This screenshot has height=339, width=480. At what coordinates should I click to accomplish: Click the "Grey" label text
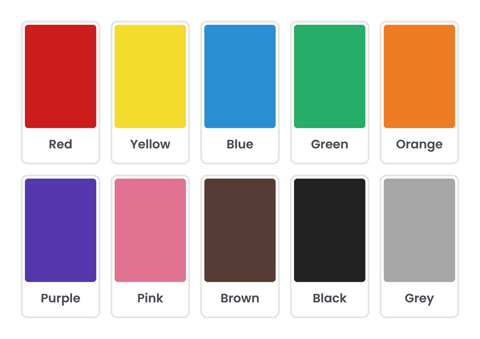[x=419, y=298]
